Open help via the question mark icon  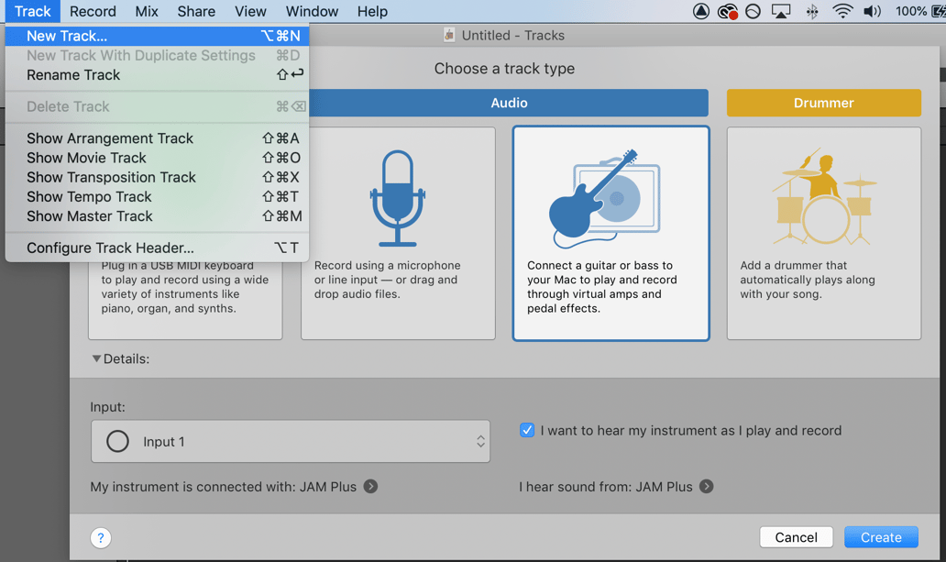tap(100, 537)
